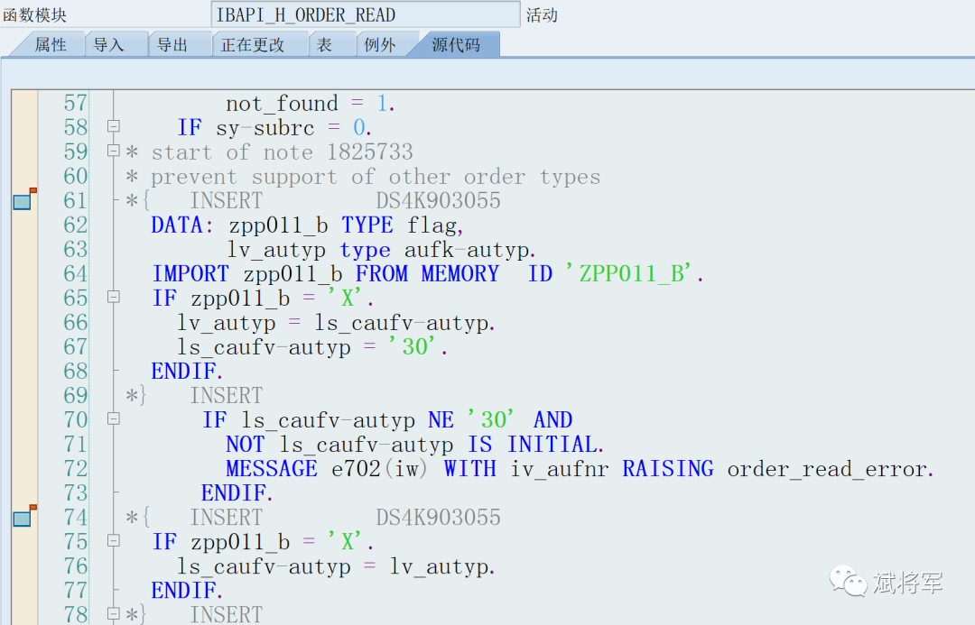Click 'DS4K903055' on line 74
975x625 pixels.
coord(438,518)
